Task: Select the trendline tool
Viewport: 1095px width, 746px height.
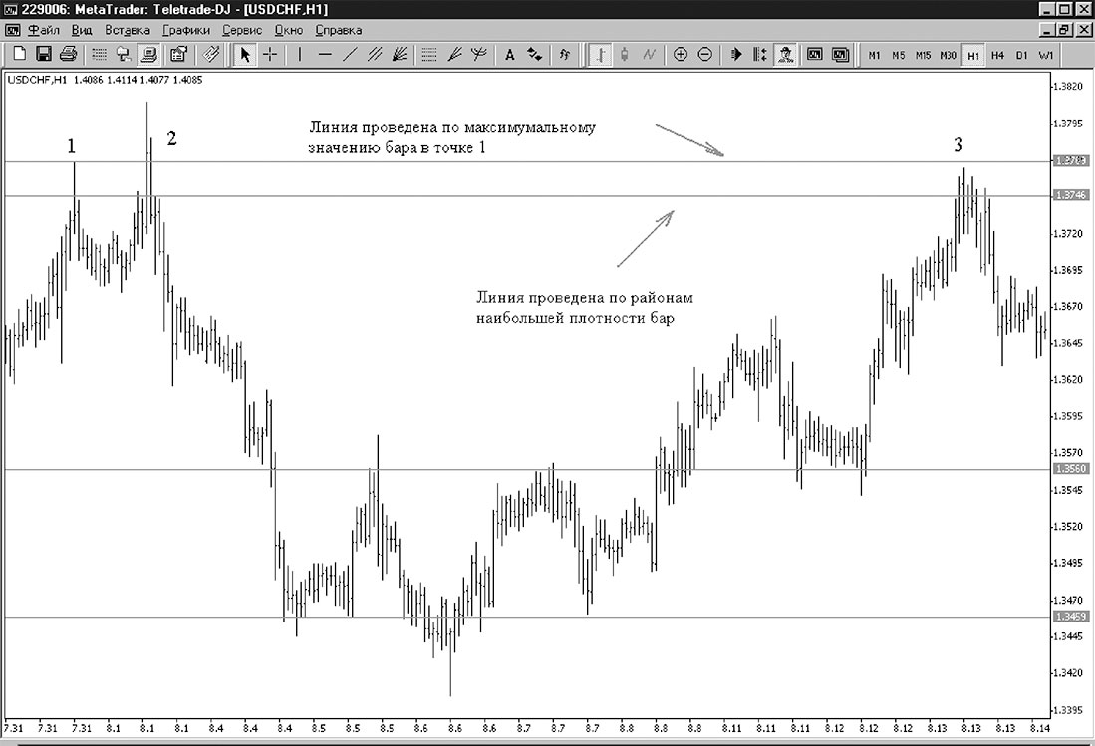Action: click(x=349, y=54)
